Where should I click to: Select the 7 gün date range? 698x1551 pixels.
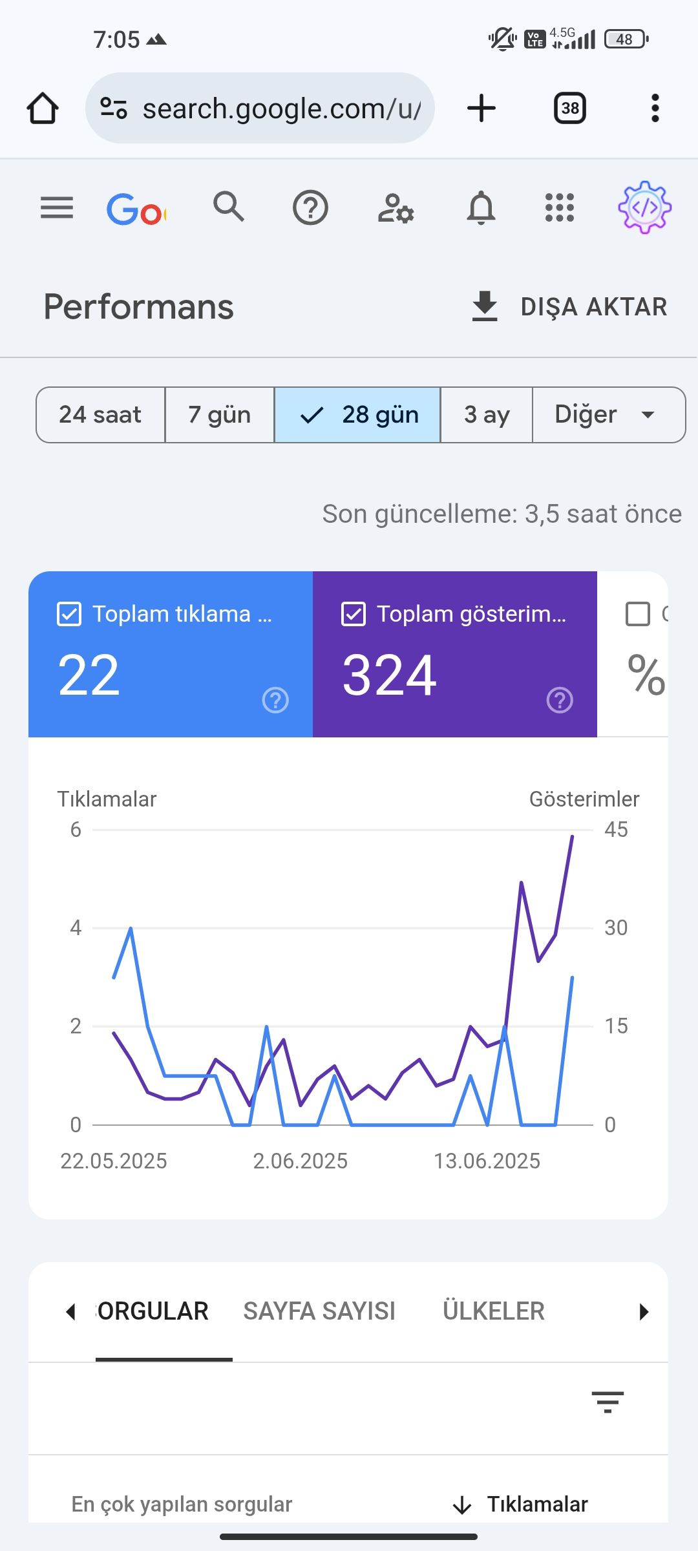point(220,415)
